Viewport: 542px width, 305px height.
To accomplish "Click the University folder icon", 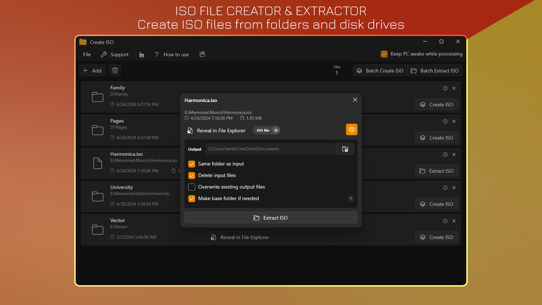I will coord(98,196).
